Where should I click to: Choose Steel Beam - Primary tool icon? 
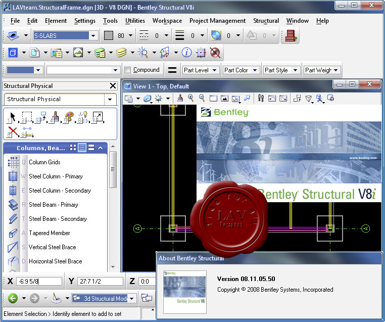(13, 205)
